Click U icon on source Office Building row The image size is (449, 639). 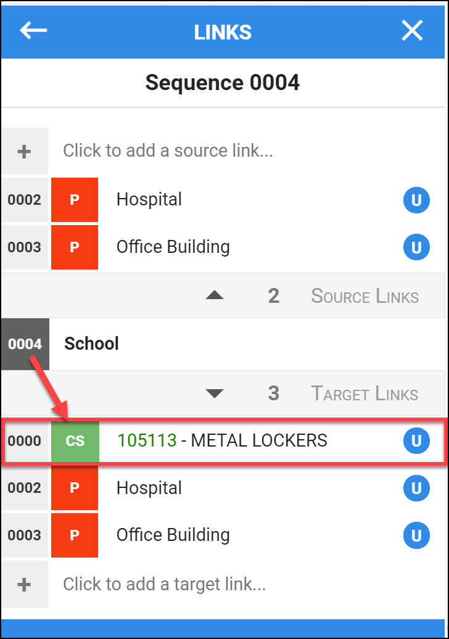coord(416,247)
